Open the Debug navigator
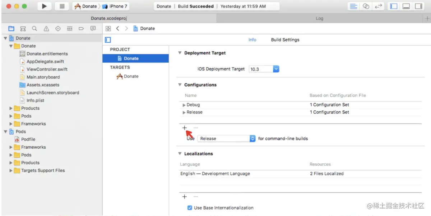 [70, 29]
